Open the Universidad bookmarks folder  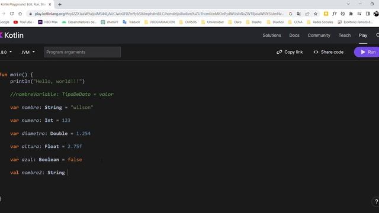[x=213, y=22]
